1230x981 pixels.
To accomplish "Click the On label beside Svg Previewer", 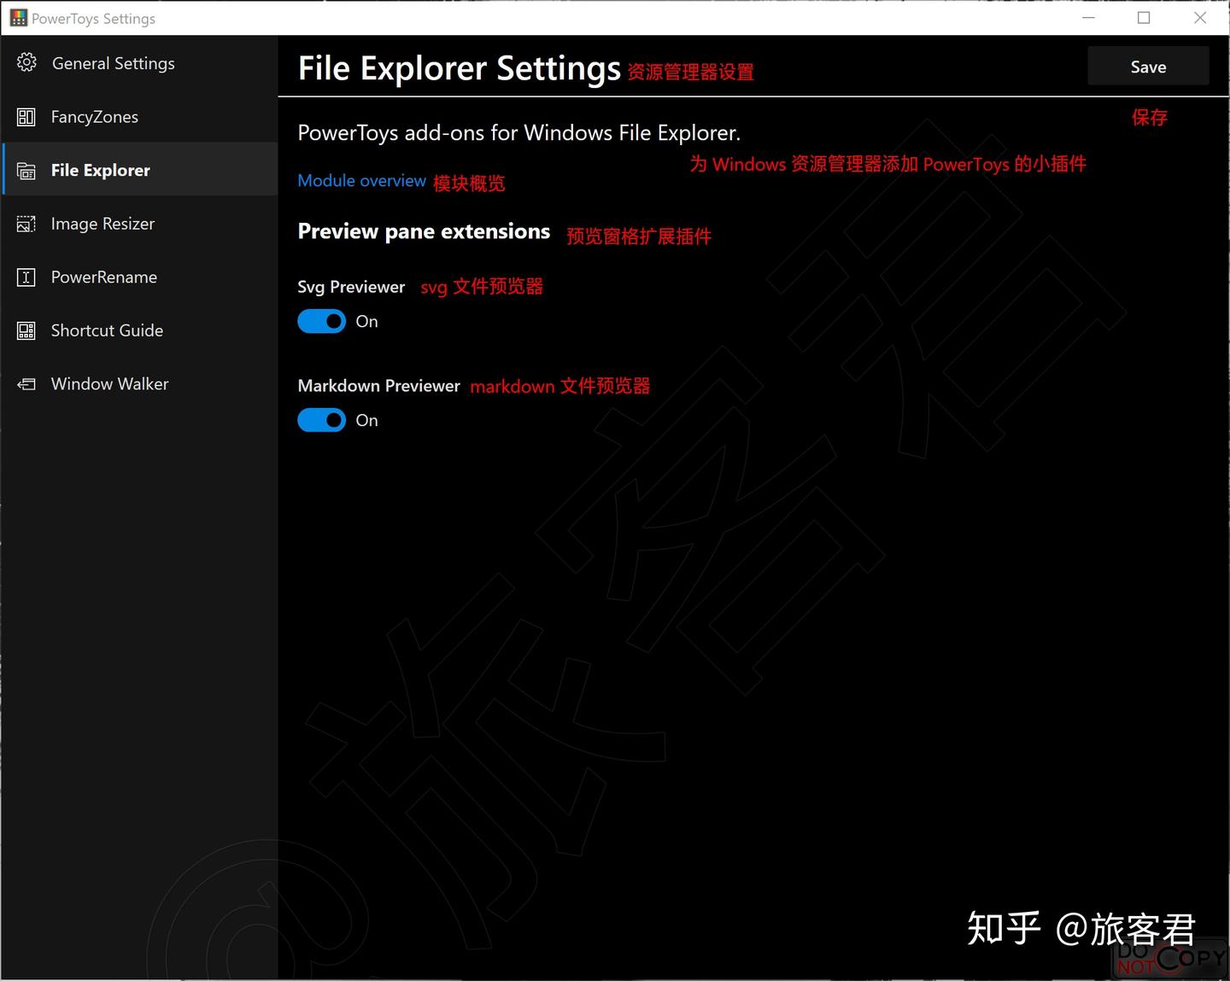I will click(366, 321).
